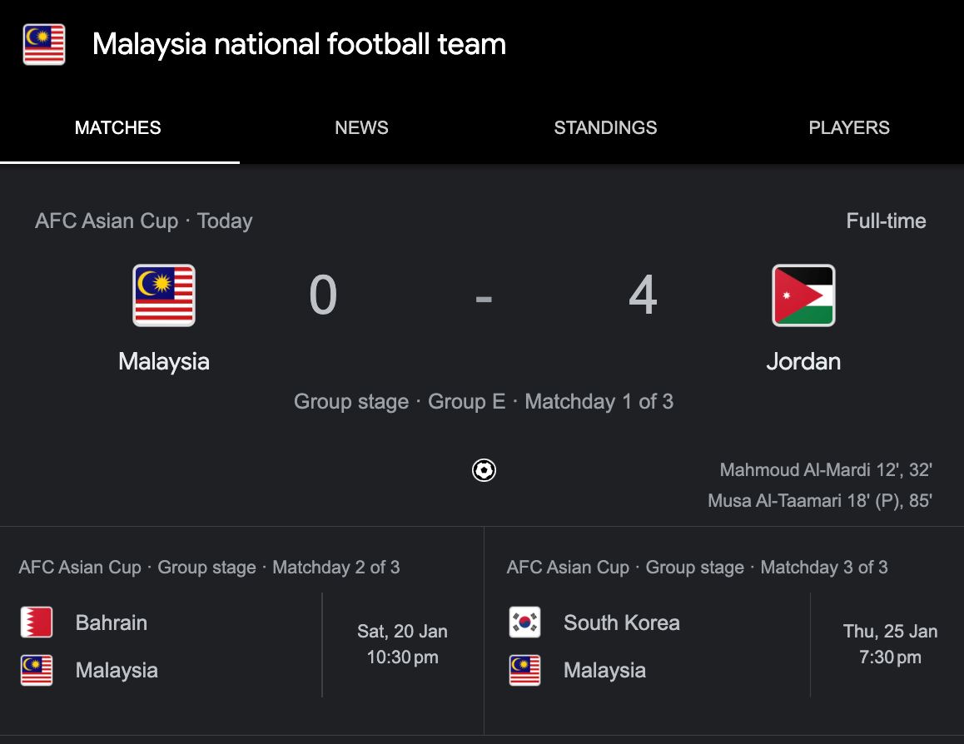Click the soccer ball goals icon

[482, 469]
